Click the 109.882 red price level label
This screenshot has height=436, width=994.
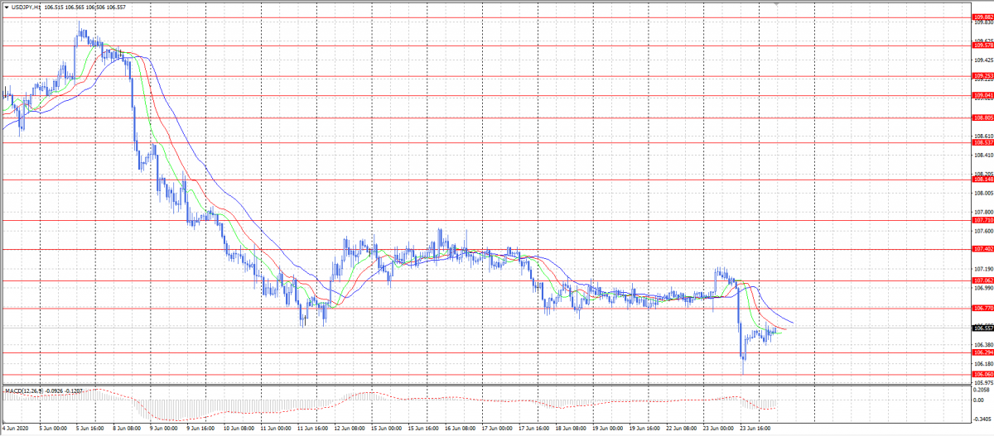[x=982, y=17]
